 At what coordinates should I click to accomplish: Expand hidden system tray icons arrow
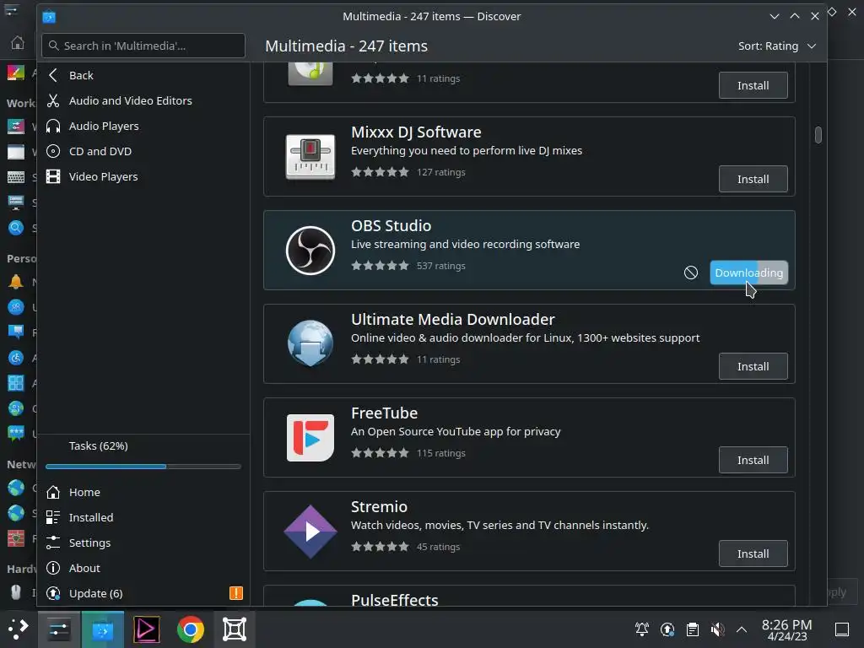[742, 629]
